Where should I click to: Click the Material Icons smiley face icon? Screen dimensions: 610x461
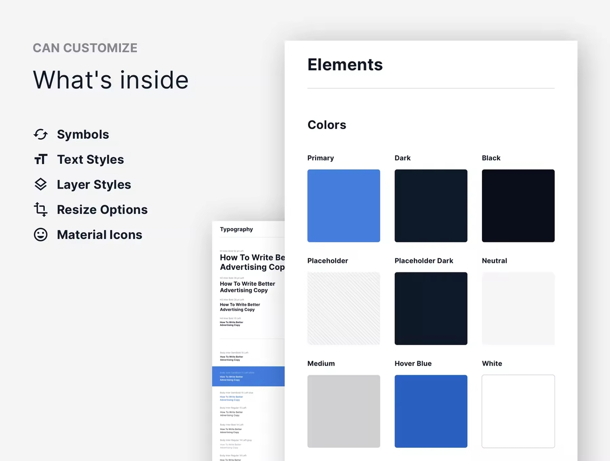[41, 234]
